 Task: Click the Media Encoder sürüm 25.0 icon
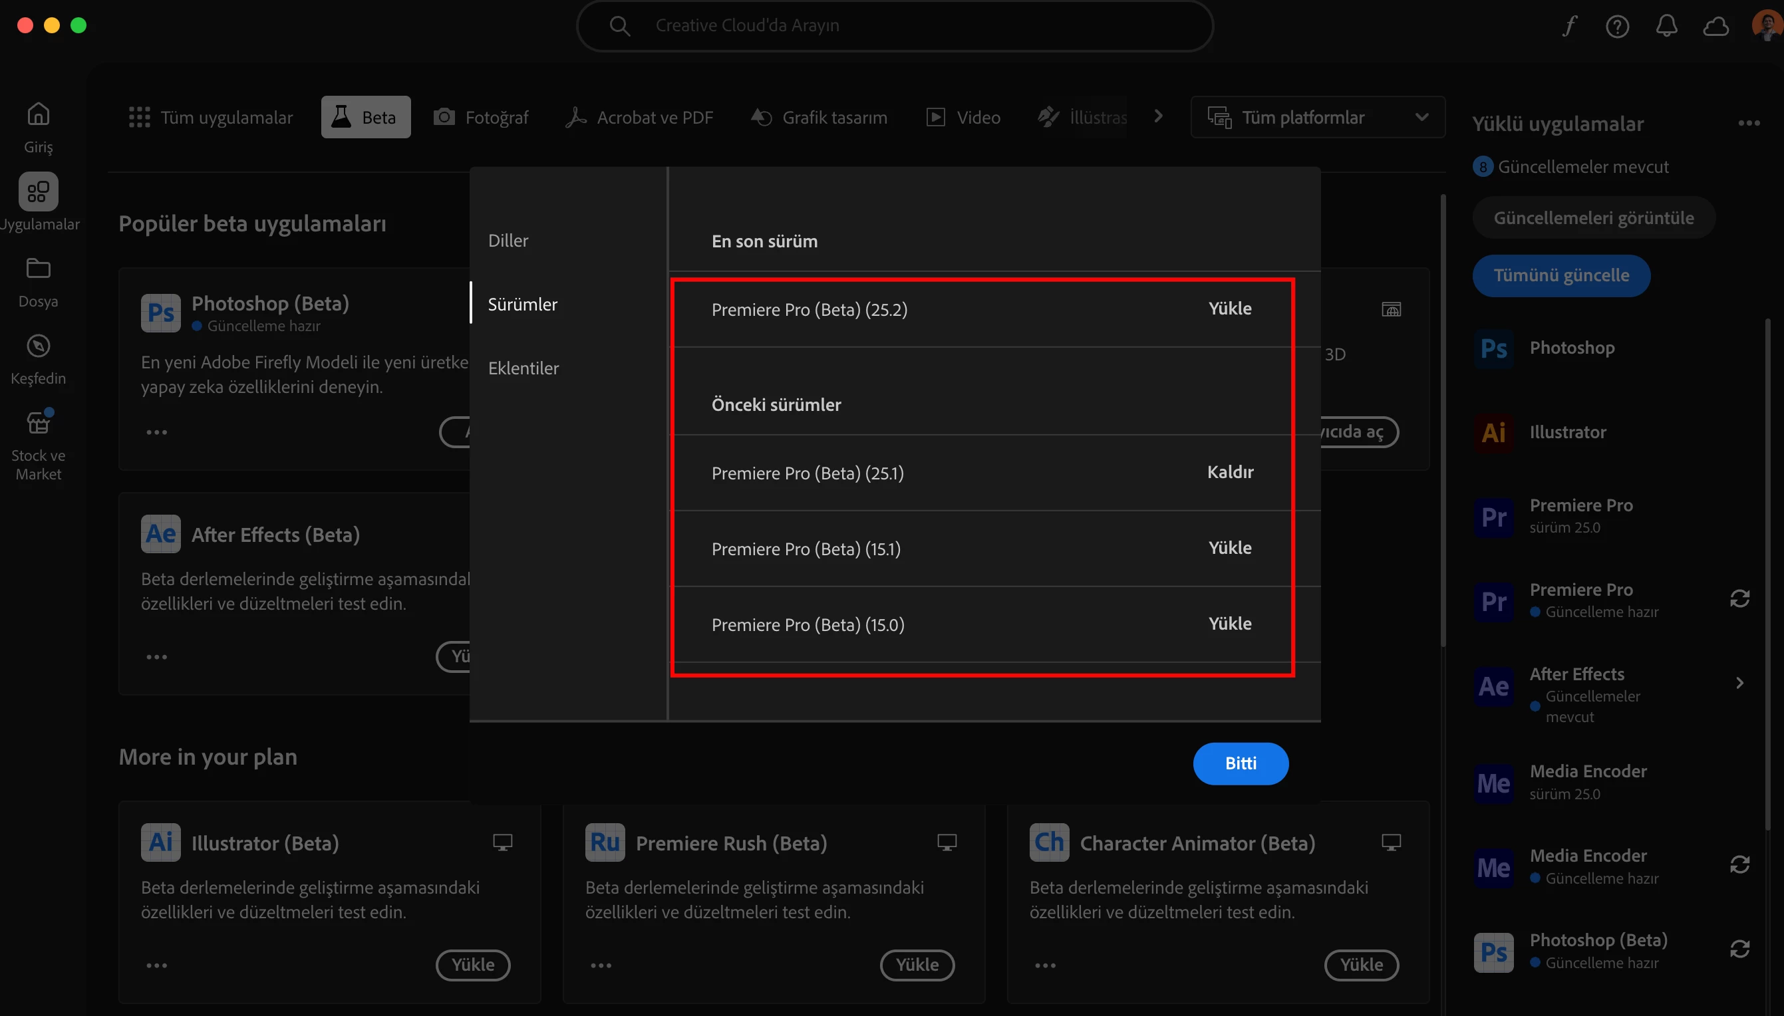tap(1493, 784)
